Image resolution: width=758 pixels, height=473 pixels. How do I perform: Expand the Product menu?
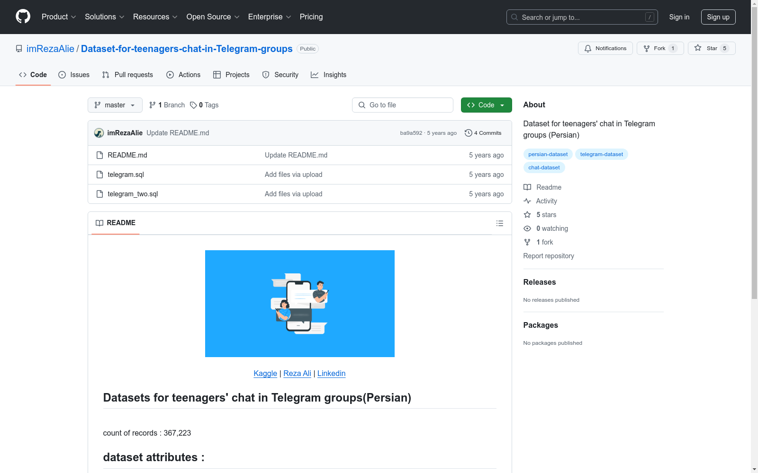(x=59, y=17)
